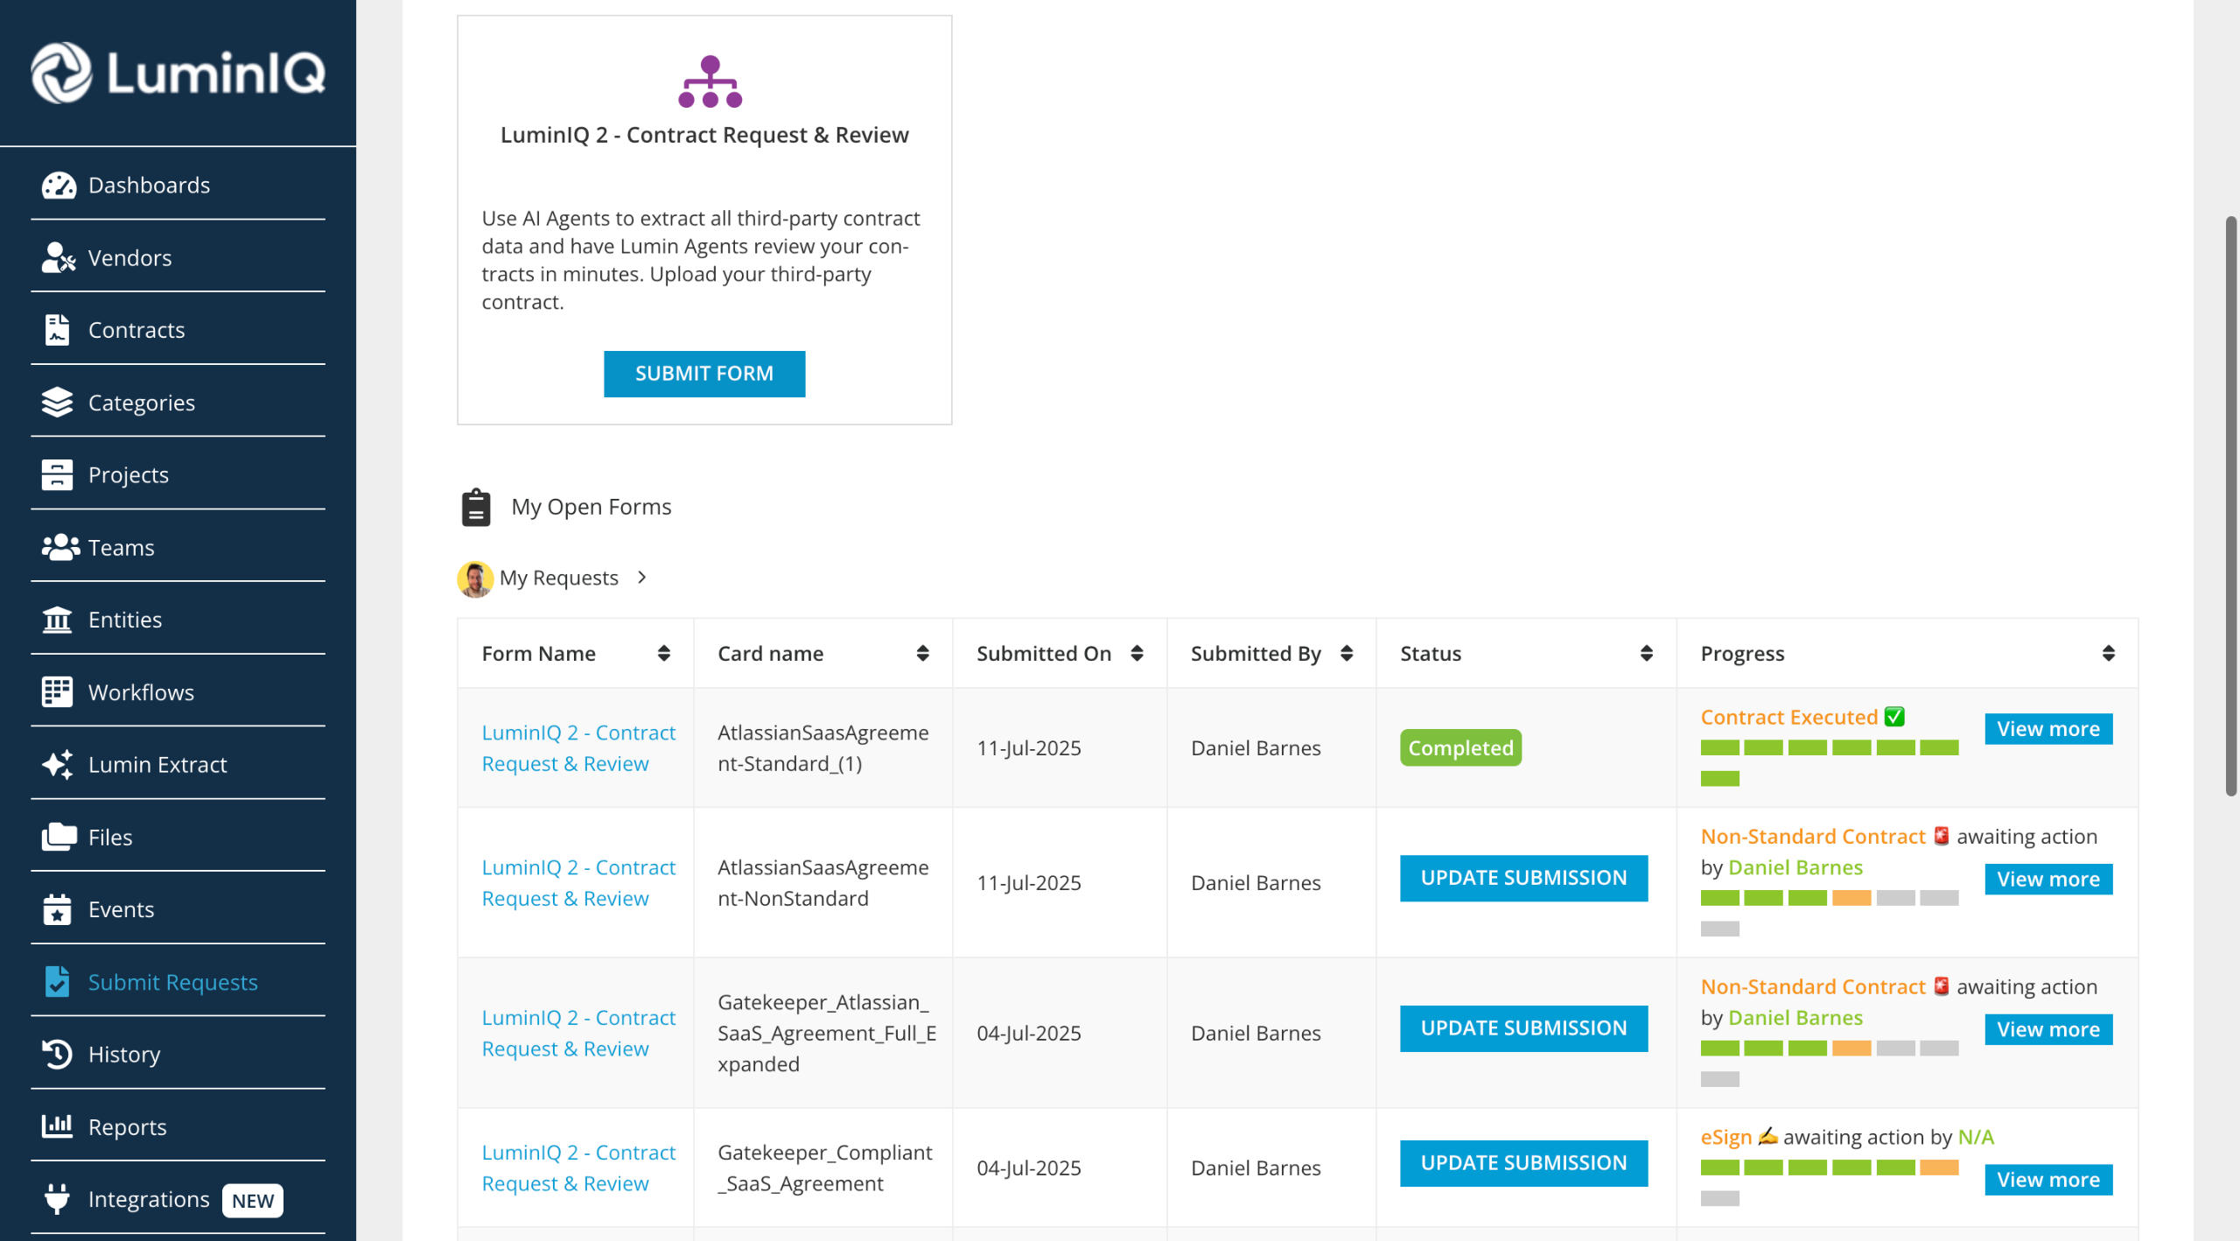Open Contracts in the sidebar

pyautogui.click(x=136, y=330)
